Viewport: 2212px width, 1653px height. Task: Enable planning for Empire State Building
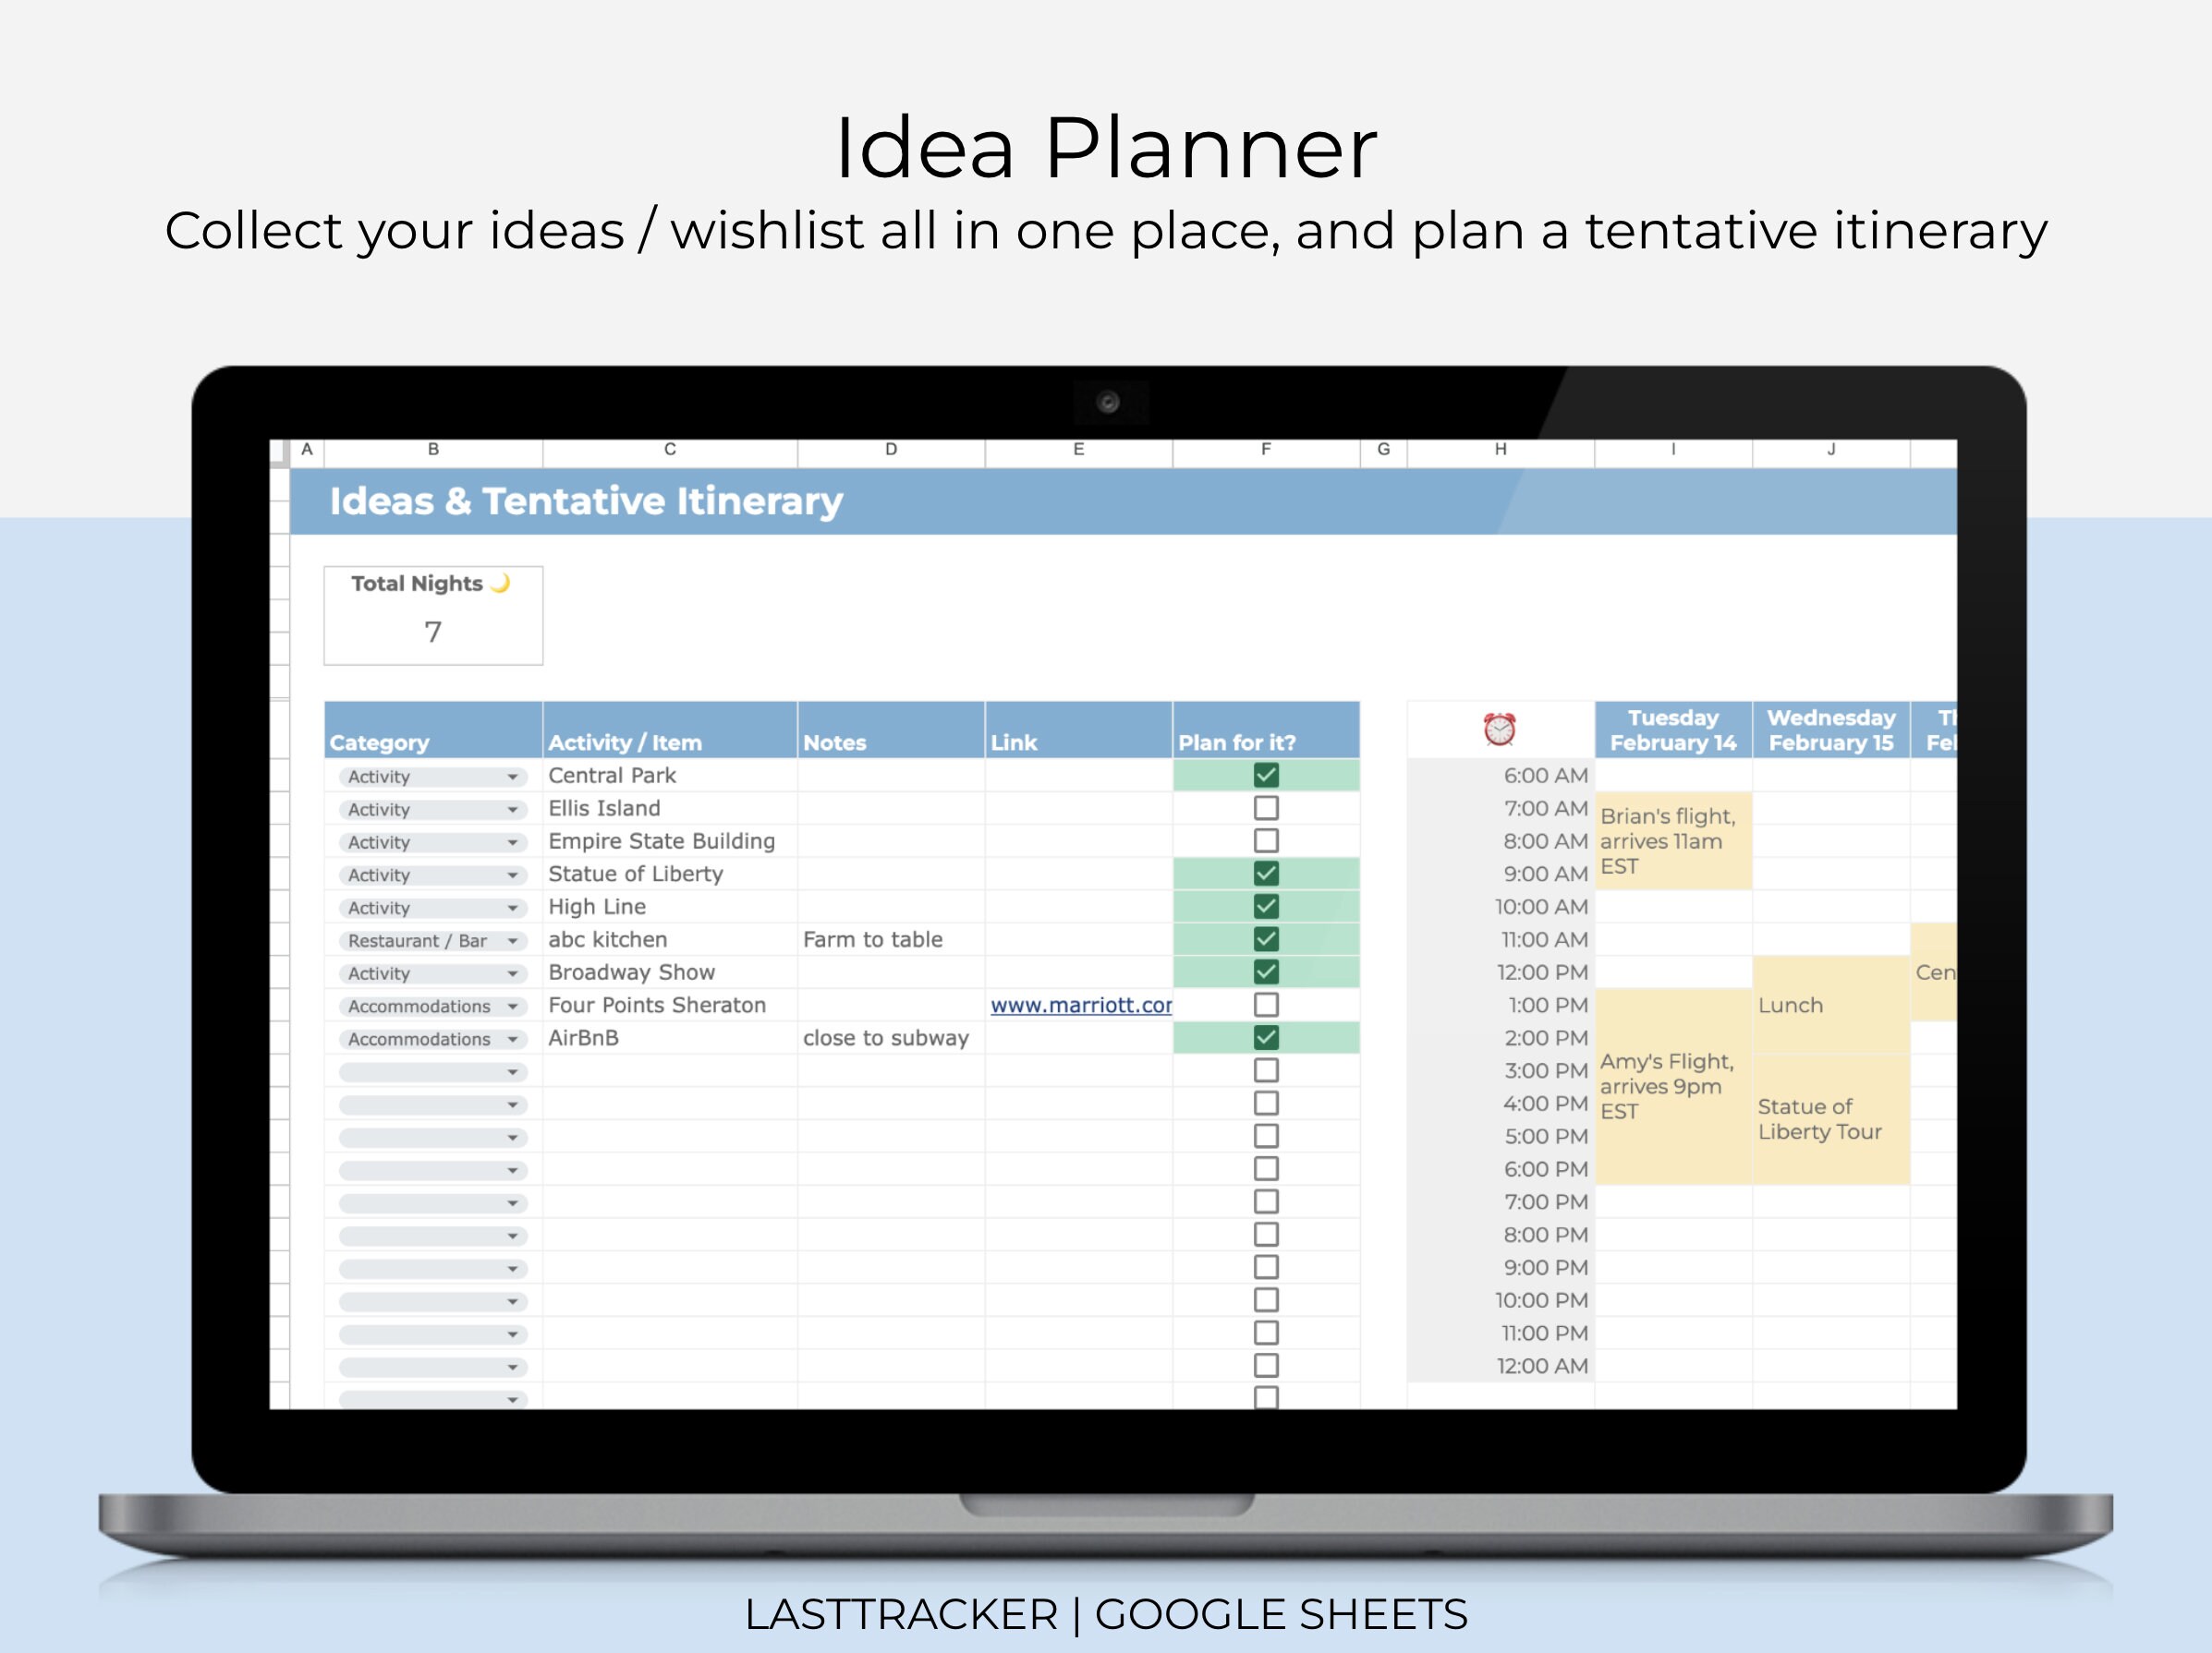pyautogui.click(x=1267, y=839)
